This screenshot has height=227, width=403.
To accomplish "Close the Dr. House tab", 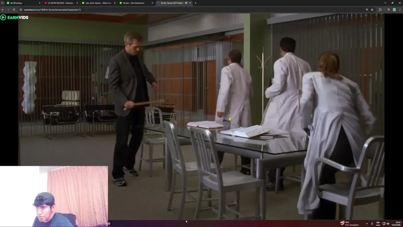I will pyautogui.click(x=190, y=3).
